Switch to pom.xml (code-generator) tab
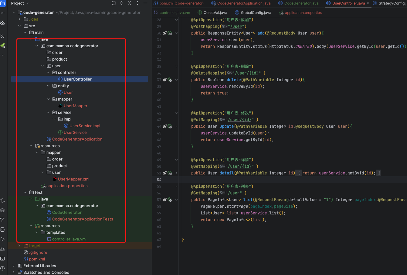 point(179,3)
